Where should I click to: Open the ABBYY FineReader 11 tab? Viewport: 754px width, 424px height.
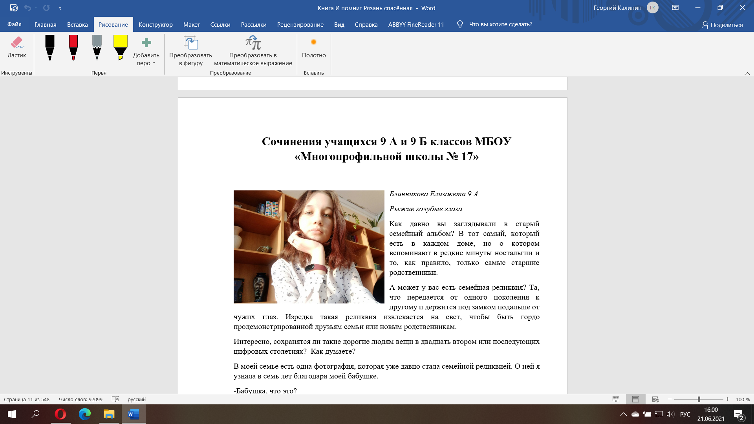click(416, 24)
